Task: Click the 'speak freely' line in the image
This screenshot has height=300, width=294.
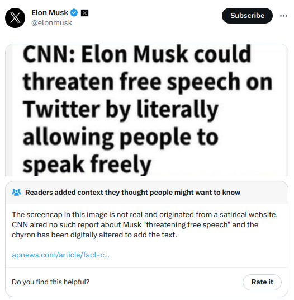Action: coord(87,165)
